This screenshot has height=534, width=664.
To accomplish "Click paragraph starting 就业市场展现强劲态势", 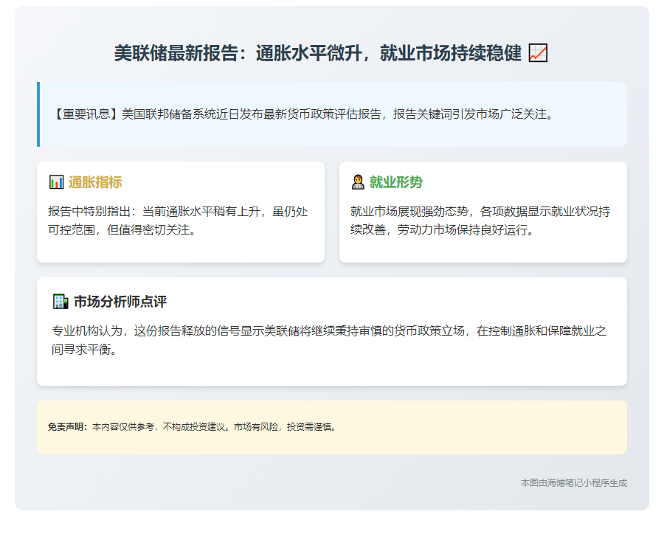I will 480,221.
